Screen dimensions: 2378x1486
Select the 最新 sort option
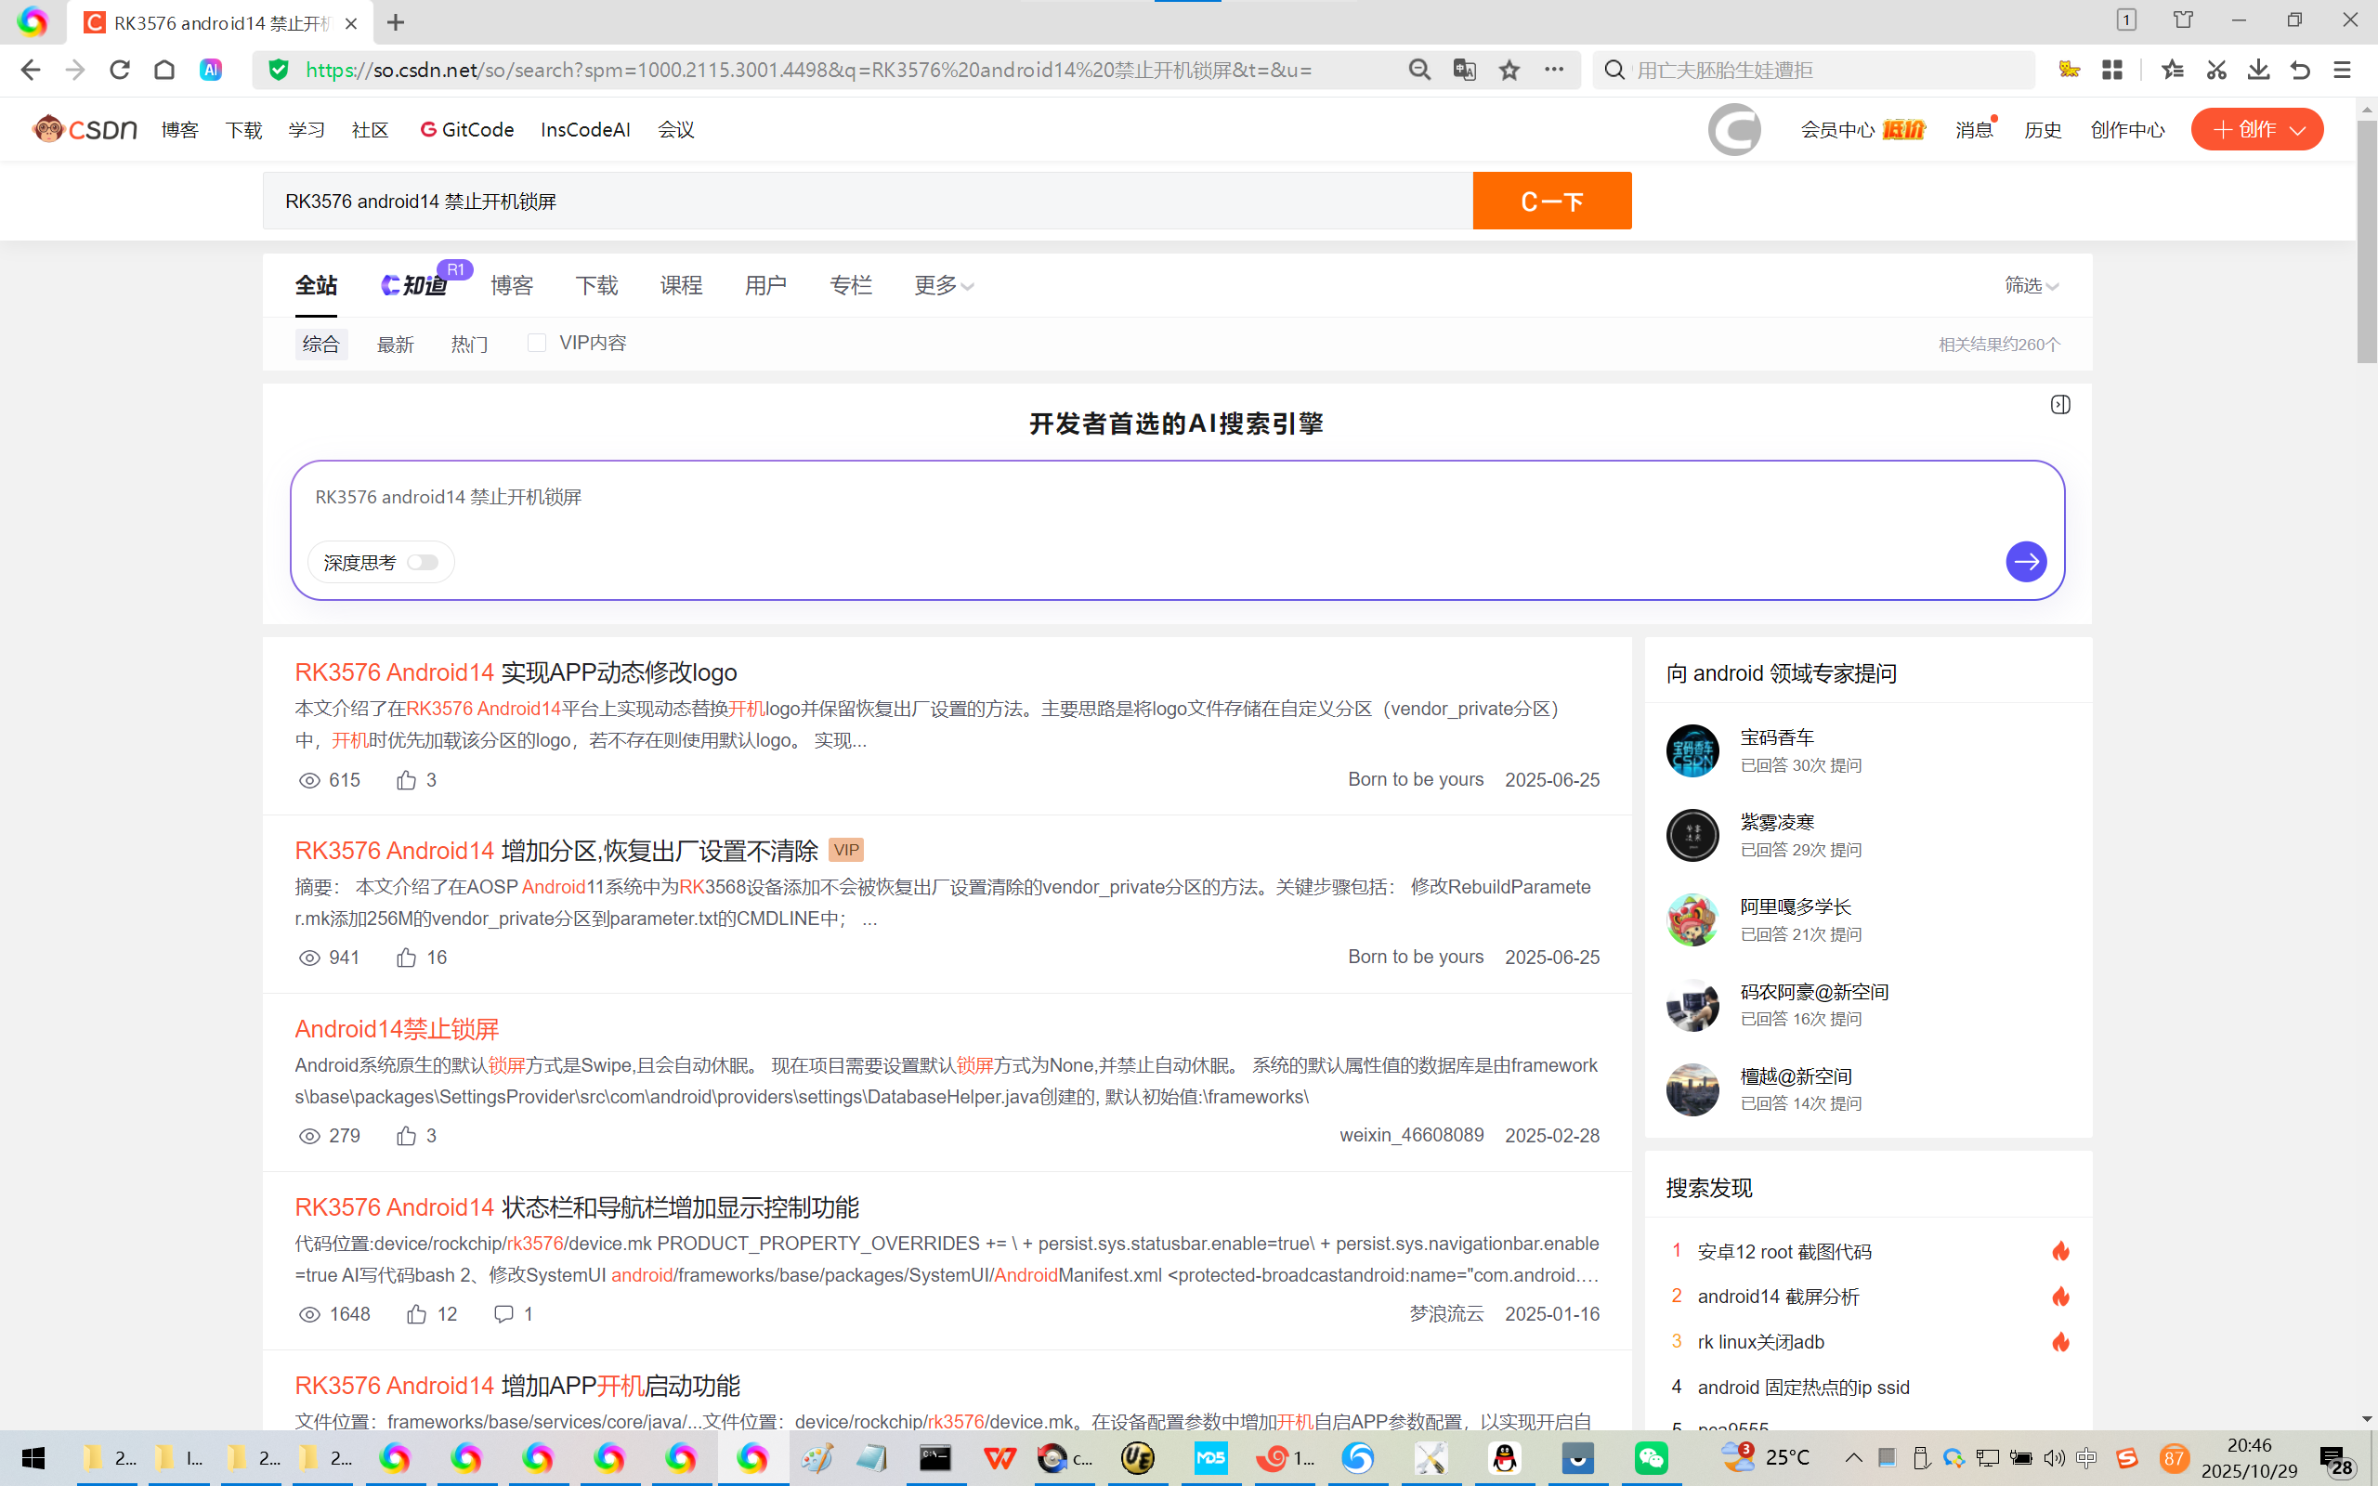click(x=395, y=345)
